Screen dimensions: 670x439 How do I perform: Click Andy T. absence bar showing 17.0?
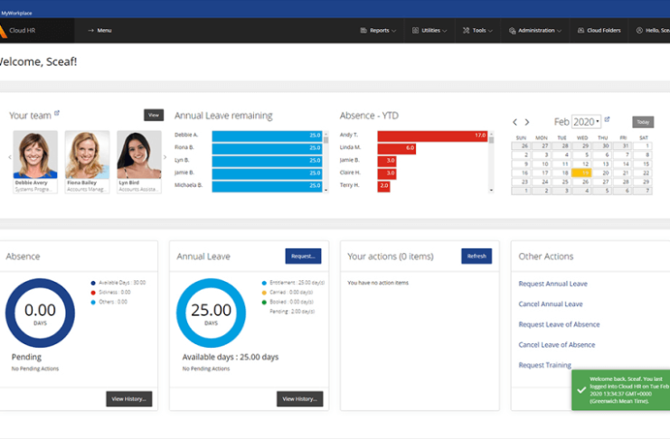point(432,135)
